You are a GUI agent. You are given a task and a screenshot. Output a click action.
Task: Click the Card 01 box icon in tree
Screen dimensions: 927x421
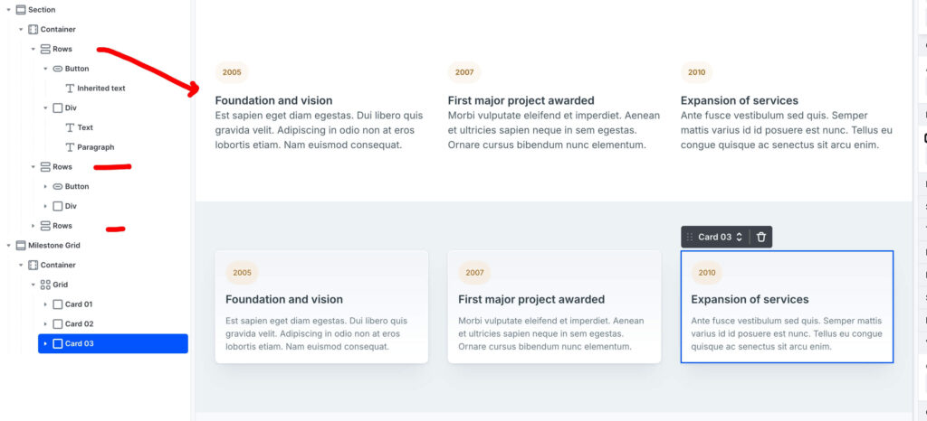(x=58, y=304)
